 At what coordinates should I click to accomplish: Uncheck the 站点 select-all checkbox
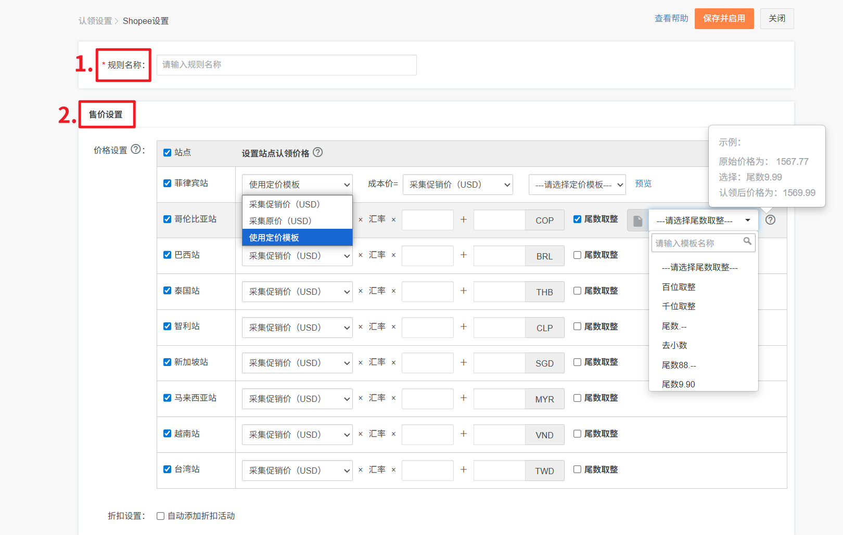tap(168, 152)
